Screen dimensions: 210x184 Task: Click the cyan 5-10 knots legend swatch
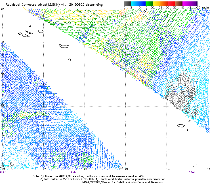click(135, 3)
